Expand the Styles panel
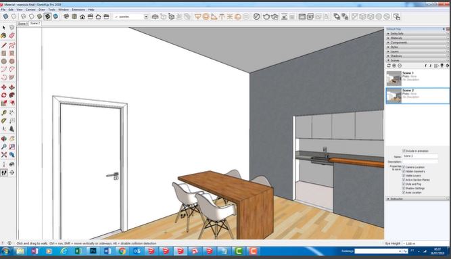The image size is (451, 259). point(417,47)
